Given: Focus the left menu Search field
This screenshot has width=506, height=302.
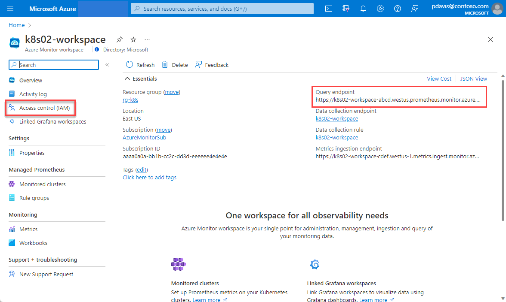Looking at the screenshot, I should coord(53,65).
